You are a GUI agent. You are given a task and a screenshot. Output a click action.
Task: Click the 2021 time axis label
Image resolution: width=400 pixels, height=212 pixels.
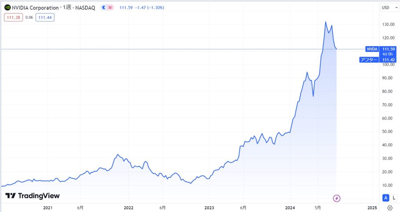coord(48,208)
